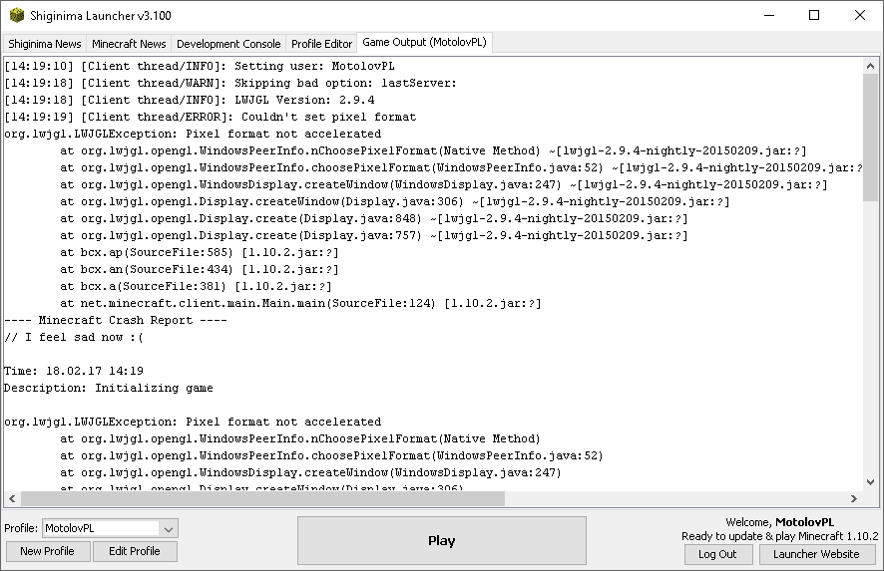This screenshot has width=884, height=571.
Task: Switch to the Shiginima News tab
Action: [44, 44]
